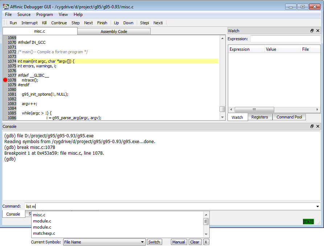The height and width of the screenshot is (246, 324).
Task: Click the source view scroll-down arrow
Action: 222,117
